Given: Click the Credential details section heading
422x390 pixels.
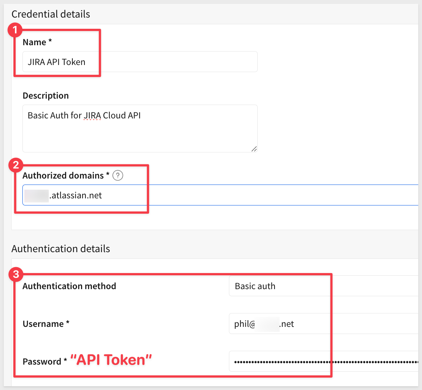Looking at the screenshot, I should click(x=51, y=14).
